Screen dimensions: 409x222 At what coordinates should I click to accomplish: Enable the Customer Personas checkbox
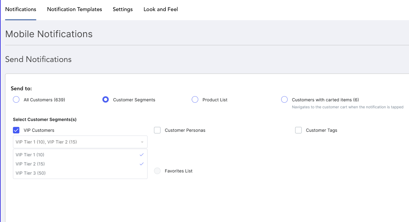point(157,130)
